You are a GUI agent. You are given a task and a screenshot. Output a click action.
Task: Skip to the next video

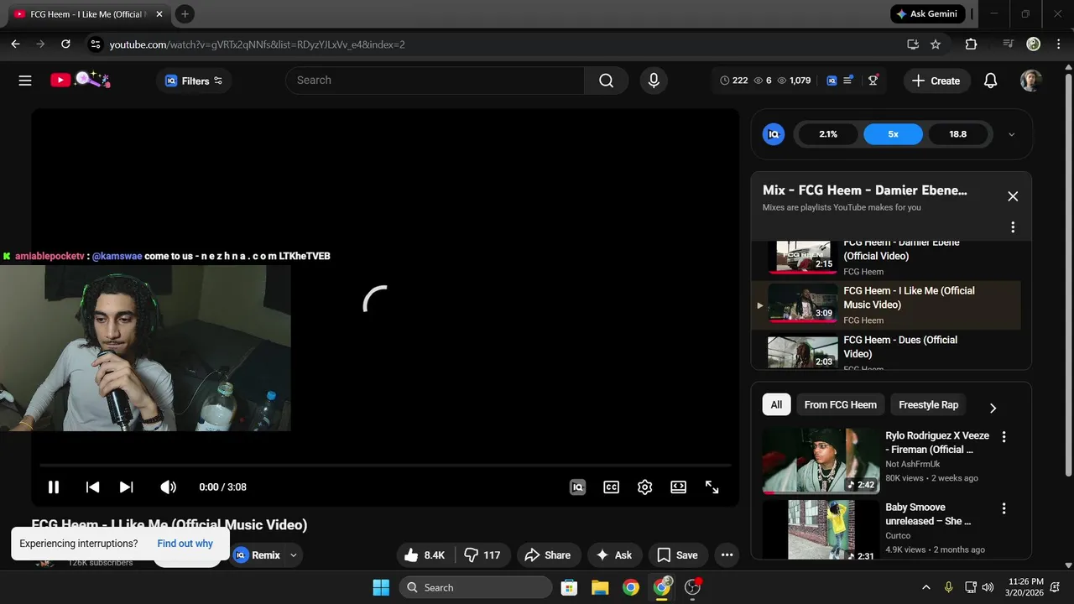(126, 487)
